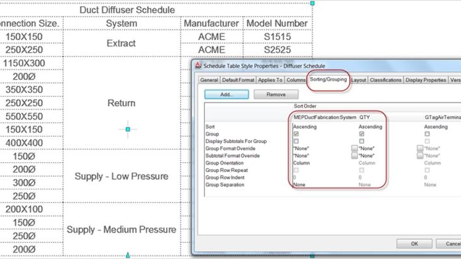The image size is (461, 259).
Task: Change Sort order Ascending under GTagAirTerminal column
Action: point(436,127)
